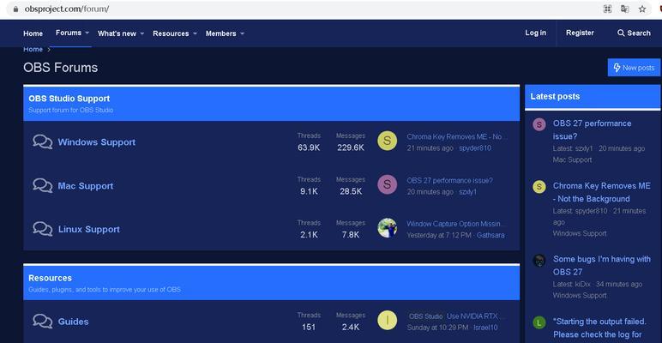
Task: Click the Home breadcrumb link
Action: 33,50
